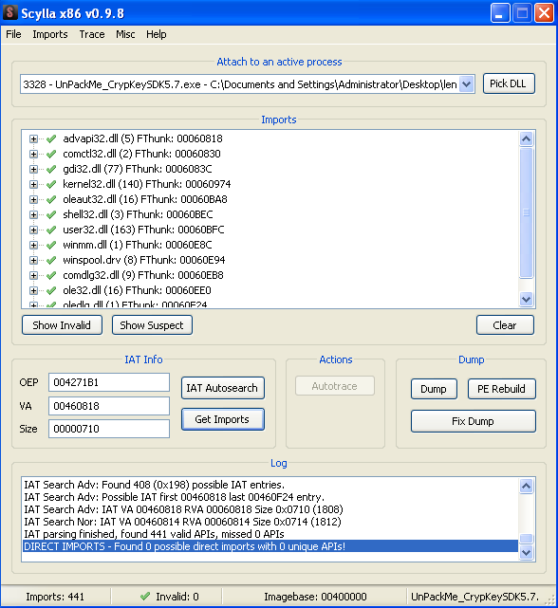Click the Imports list scrollbar thumb
558x608 pixels.
(x=526, y=212)
